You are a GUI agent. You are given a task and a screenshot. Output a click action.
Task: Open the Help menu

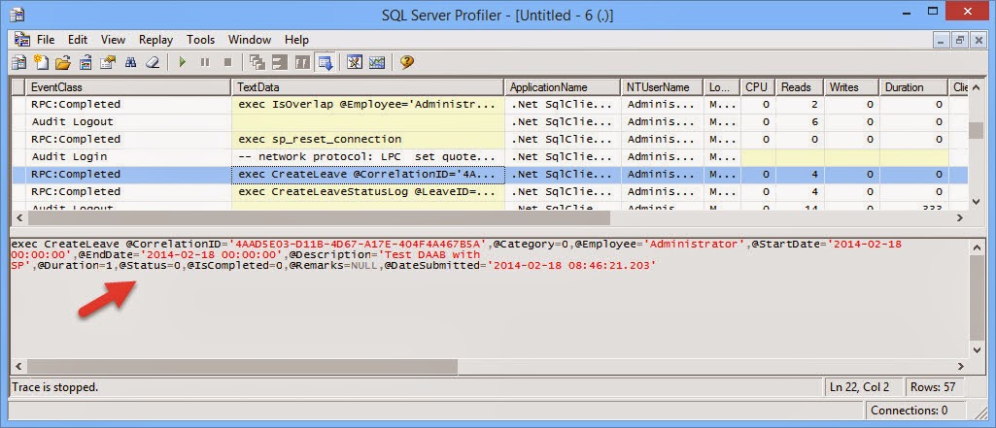pos(296,40)
